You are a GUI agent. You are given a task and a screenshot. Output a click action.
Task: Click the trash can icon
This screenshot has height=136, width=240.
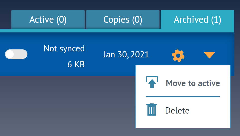click(152, 110)
